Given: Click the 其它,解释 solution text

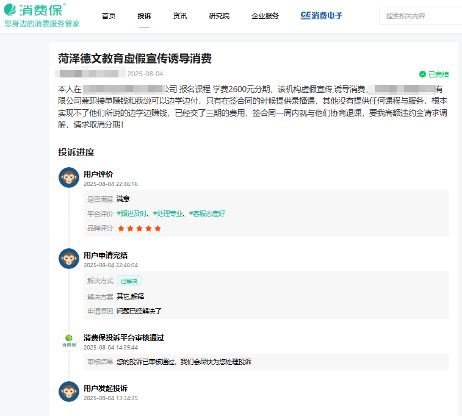Looking at the screenshot, I should [x=130, y=296].
